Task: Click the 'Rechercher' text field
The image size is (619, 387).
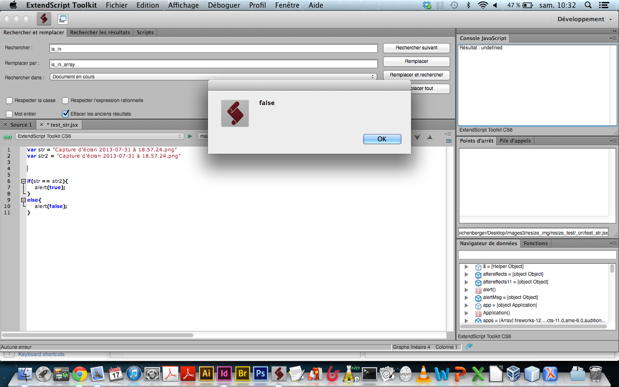Action: (x=214, y=48)
